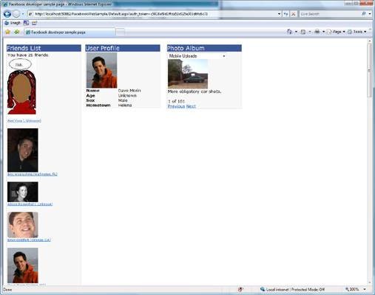Click the Print icon in command bar

[x=317, y=32]
